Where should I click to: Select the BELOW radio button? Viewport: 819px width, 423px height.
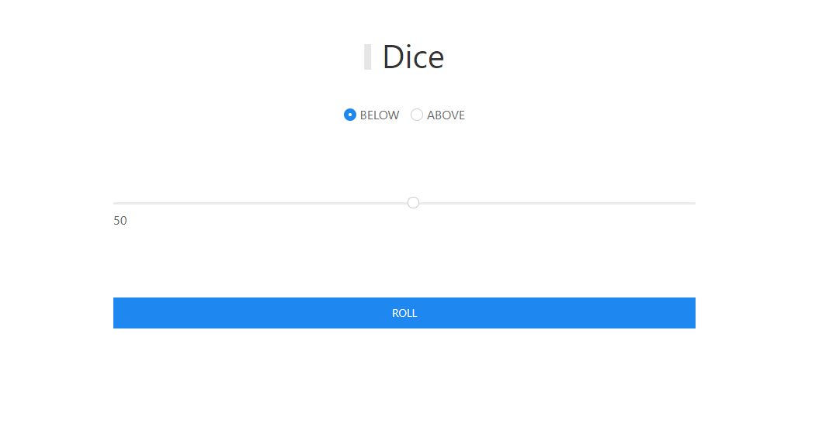350,115
